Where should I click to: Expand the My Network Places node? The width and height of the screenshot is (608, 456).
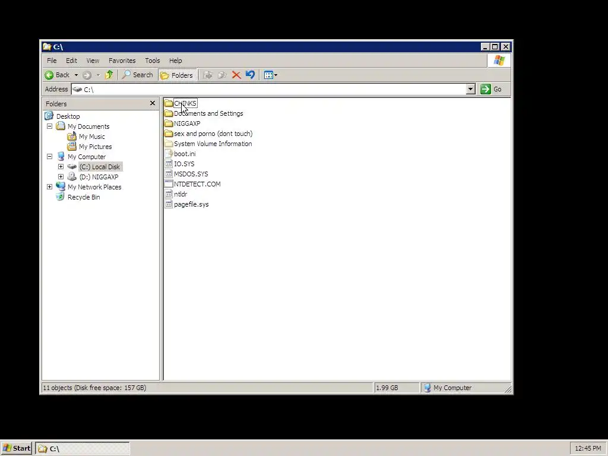tap(50, 187)
